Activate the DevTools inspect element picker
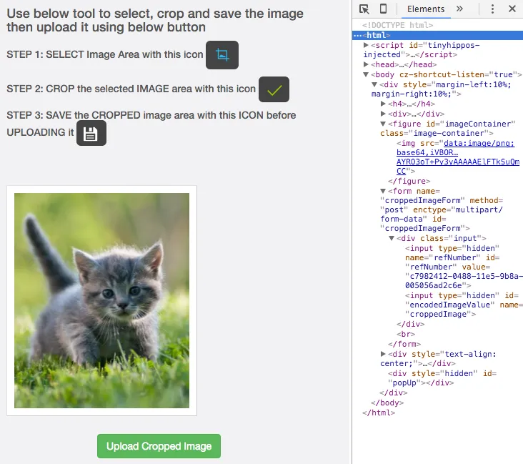This screenshot has width=523, height=464. [364, 9]
